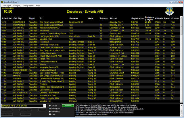Open the AI Flights menu
Viewport: 184px width, 118px height.
17,5
